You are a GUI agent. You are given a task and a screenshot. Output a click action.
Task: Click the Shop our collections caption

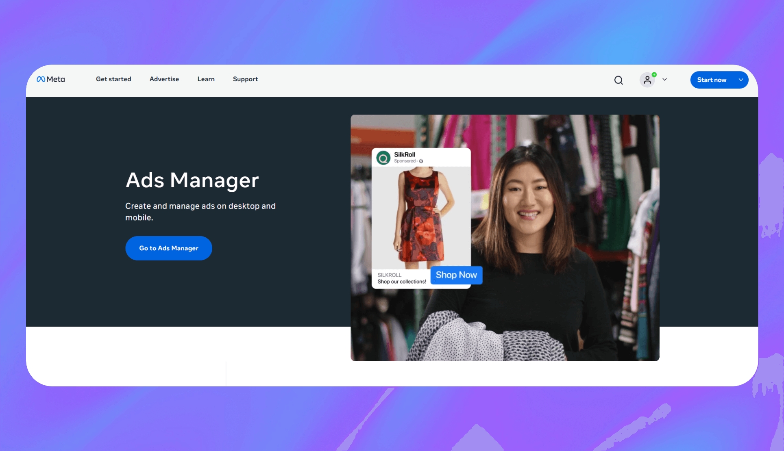(401, 282)
